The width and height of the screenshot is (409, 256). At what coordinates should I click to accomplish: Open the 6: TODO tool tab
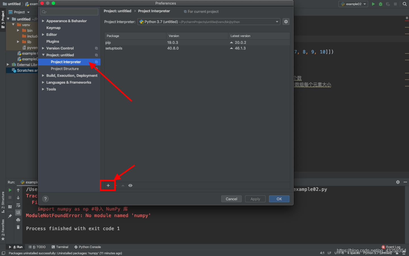click(37, 247)
